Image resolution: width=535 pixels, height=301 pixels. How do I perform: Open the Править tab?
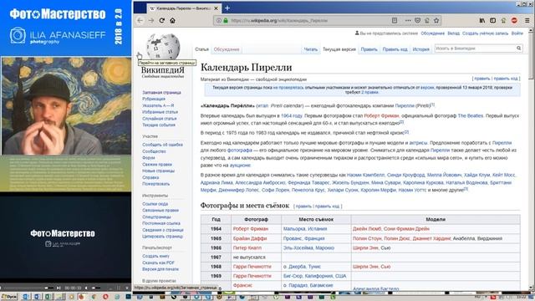point(369,49)
